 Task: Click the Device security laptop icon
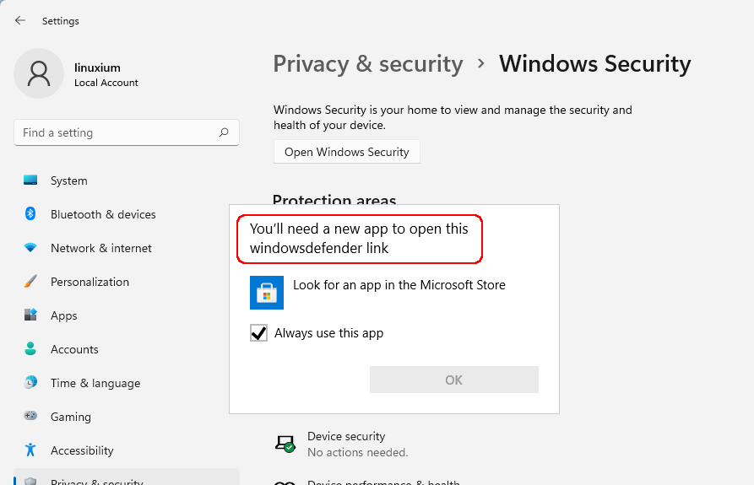click(285, 443)
